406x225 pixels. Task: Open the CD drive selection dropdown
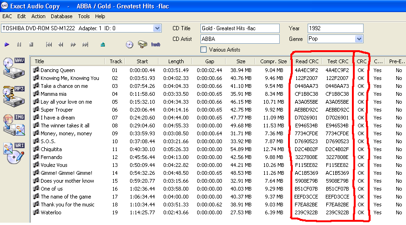[x=157, y=28]
